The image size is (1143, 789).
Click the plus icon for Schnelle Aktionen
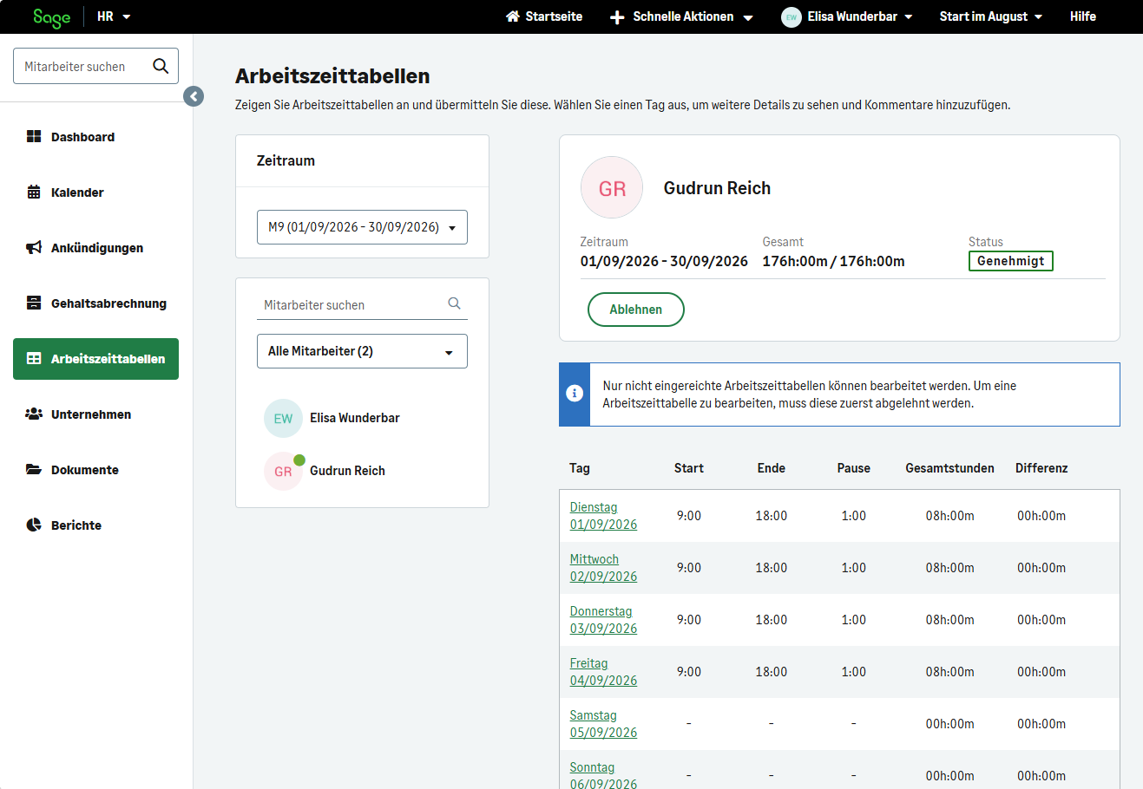(617, 17)
